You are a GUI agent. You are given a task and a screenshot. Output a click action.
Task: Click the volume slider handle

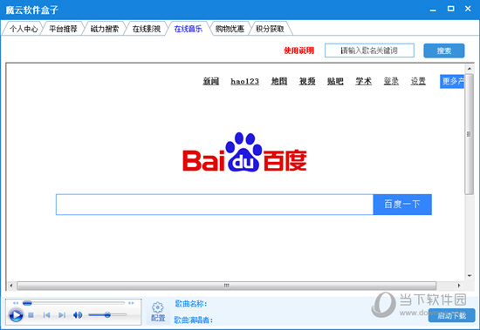(107, 314)
